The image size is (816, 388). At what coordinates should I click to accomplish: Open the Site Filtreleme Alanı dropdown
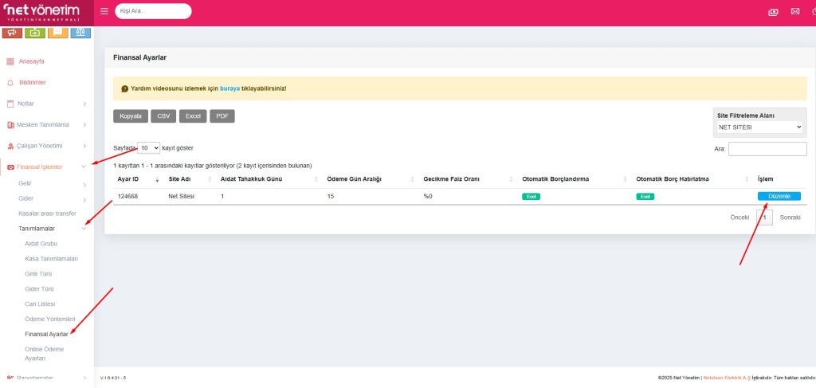click(x=759, y=127)
